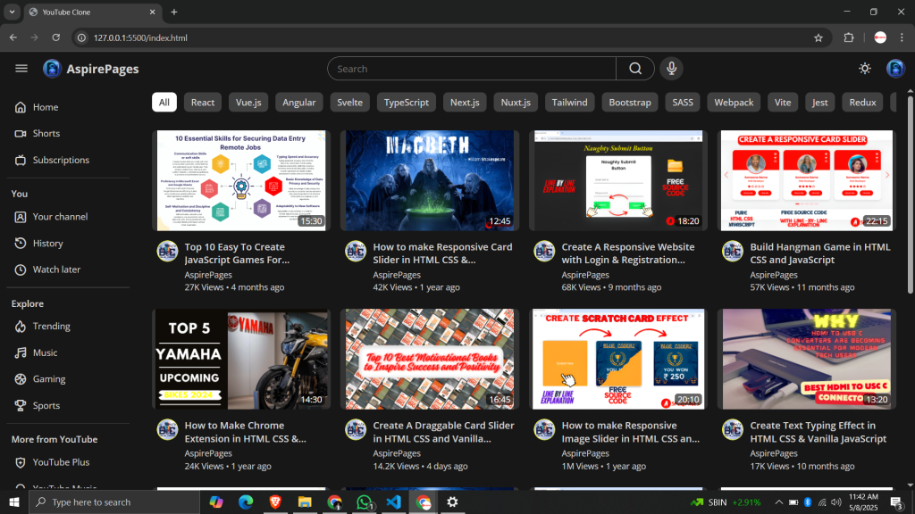915x514 pixels.
Task: Bookmark this page with star icon
Action: point(818,37)
